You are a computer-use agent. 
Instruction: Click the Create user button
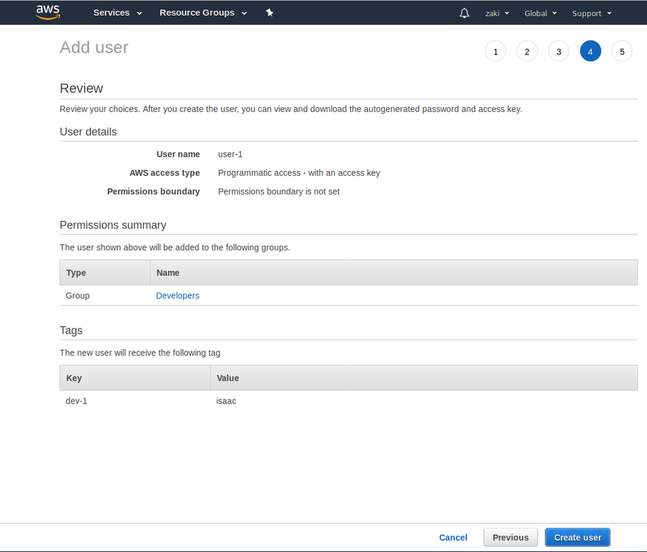(577, 537)
